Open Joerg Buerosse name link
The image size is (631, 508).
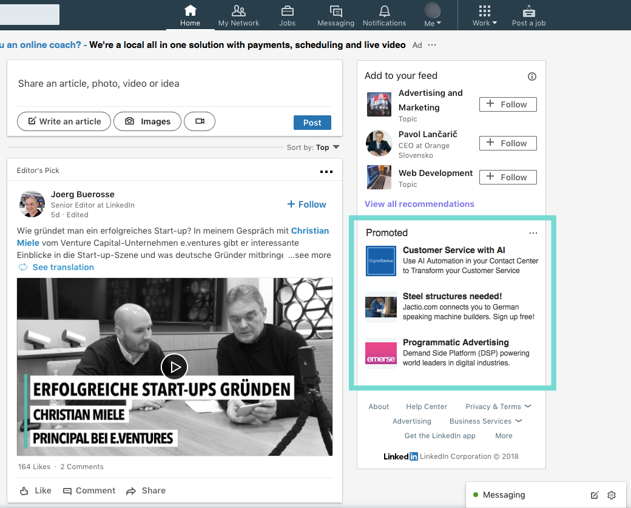(x=83, y=194)
